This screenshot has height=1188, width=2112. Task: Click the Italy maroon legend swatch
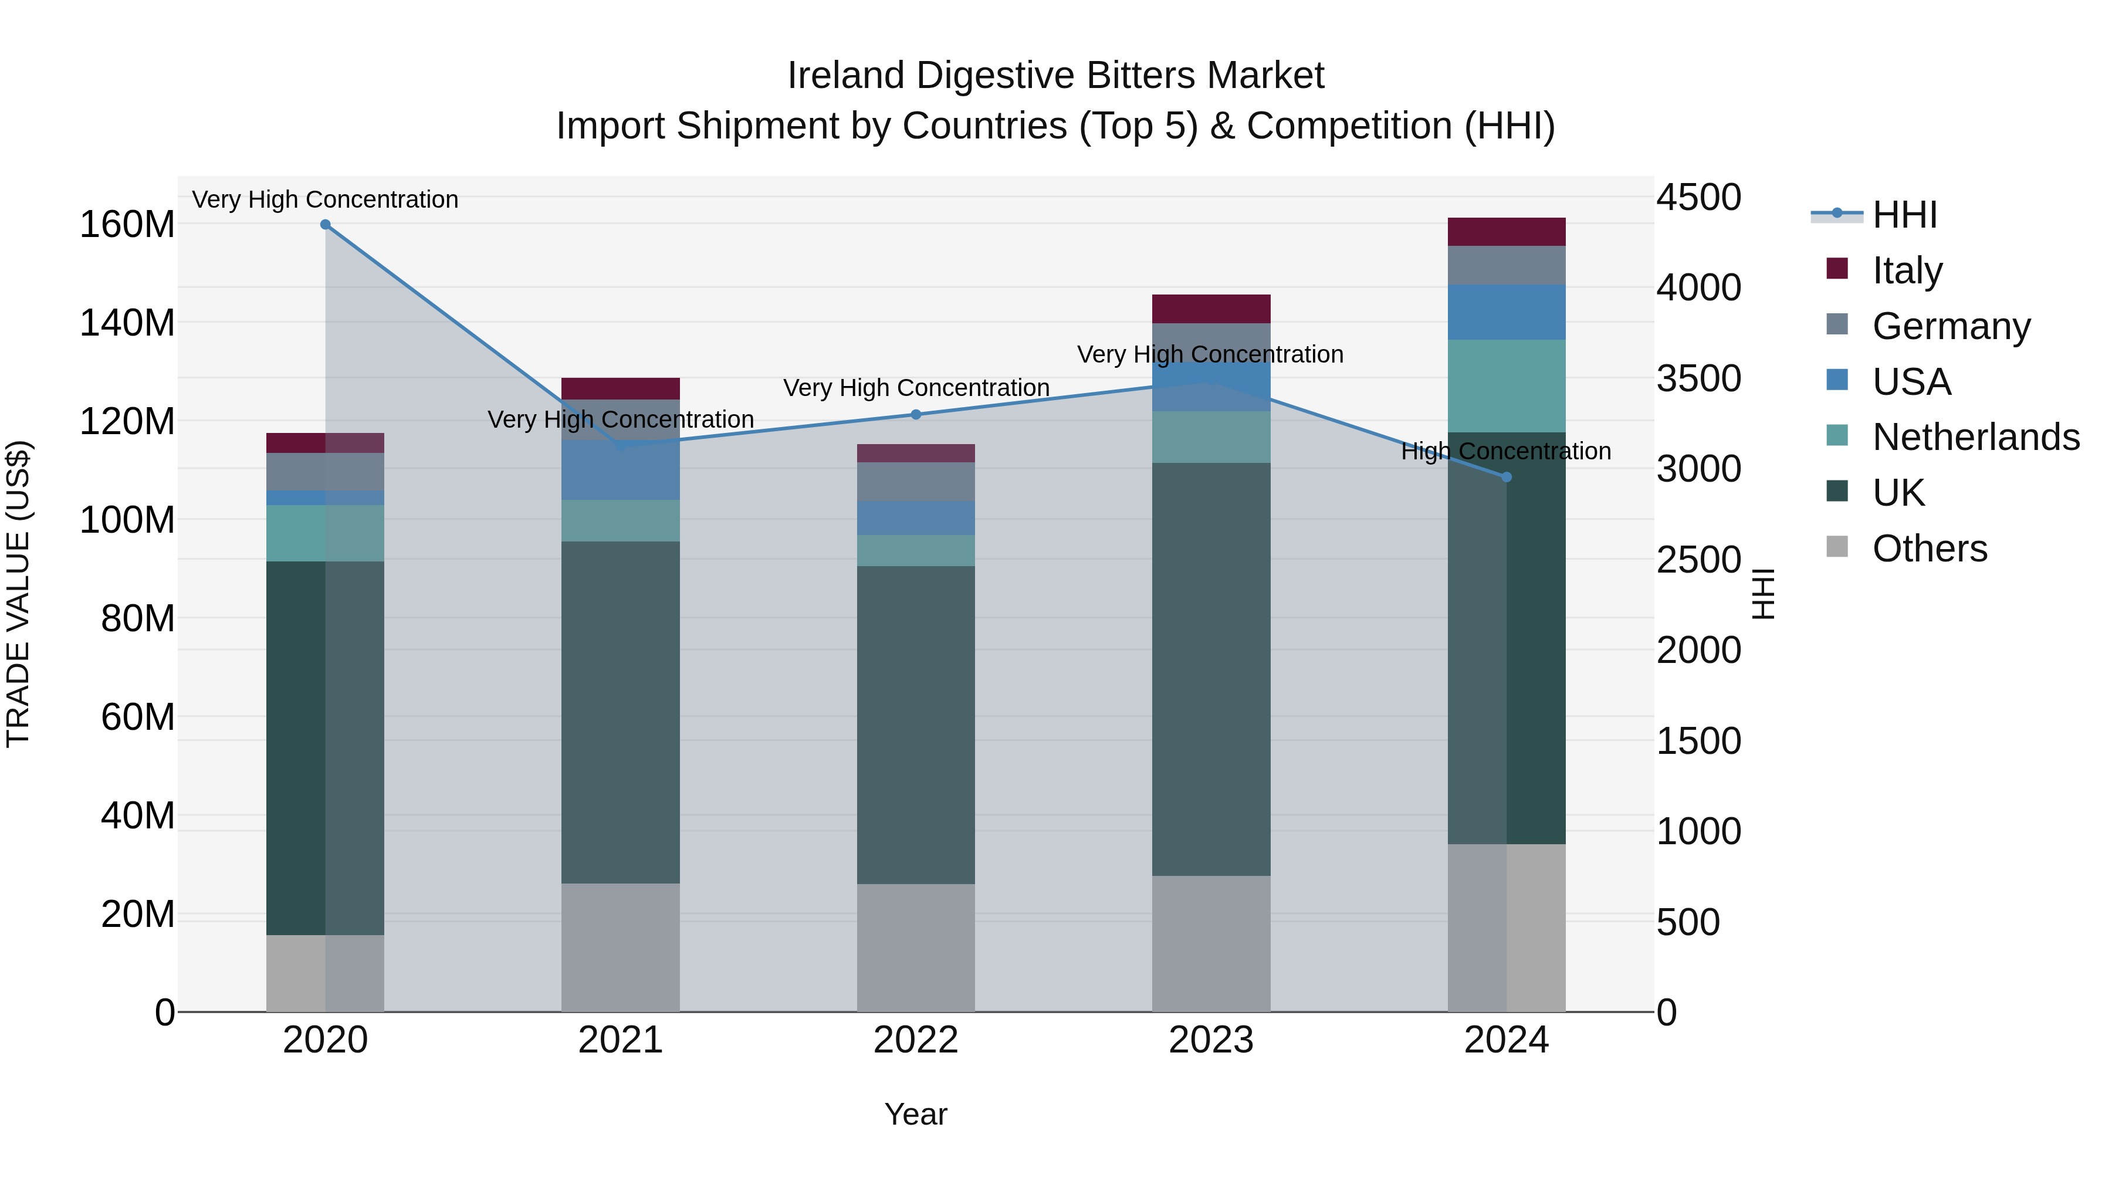click(x=1837, y=269)
